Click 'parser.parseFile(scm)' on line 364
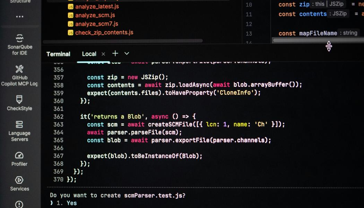364x208 pixels. 143,132
